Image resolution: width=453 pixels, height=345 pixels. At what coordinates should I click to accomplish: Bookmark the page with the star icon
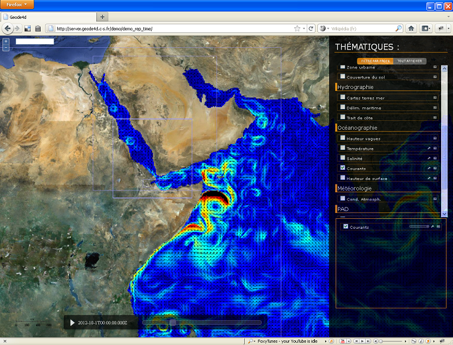tap(296, 28)
